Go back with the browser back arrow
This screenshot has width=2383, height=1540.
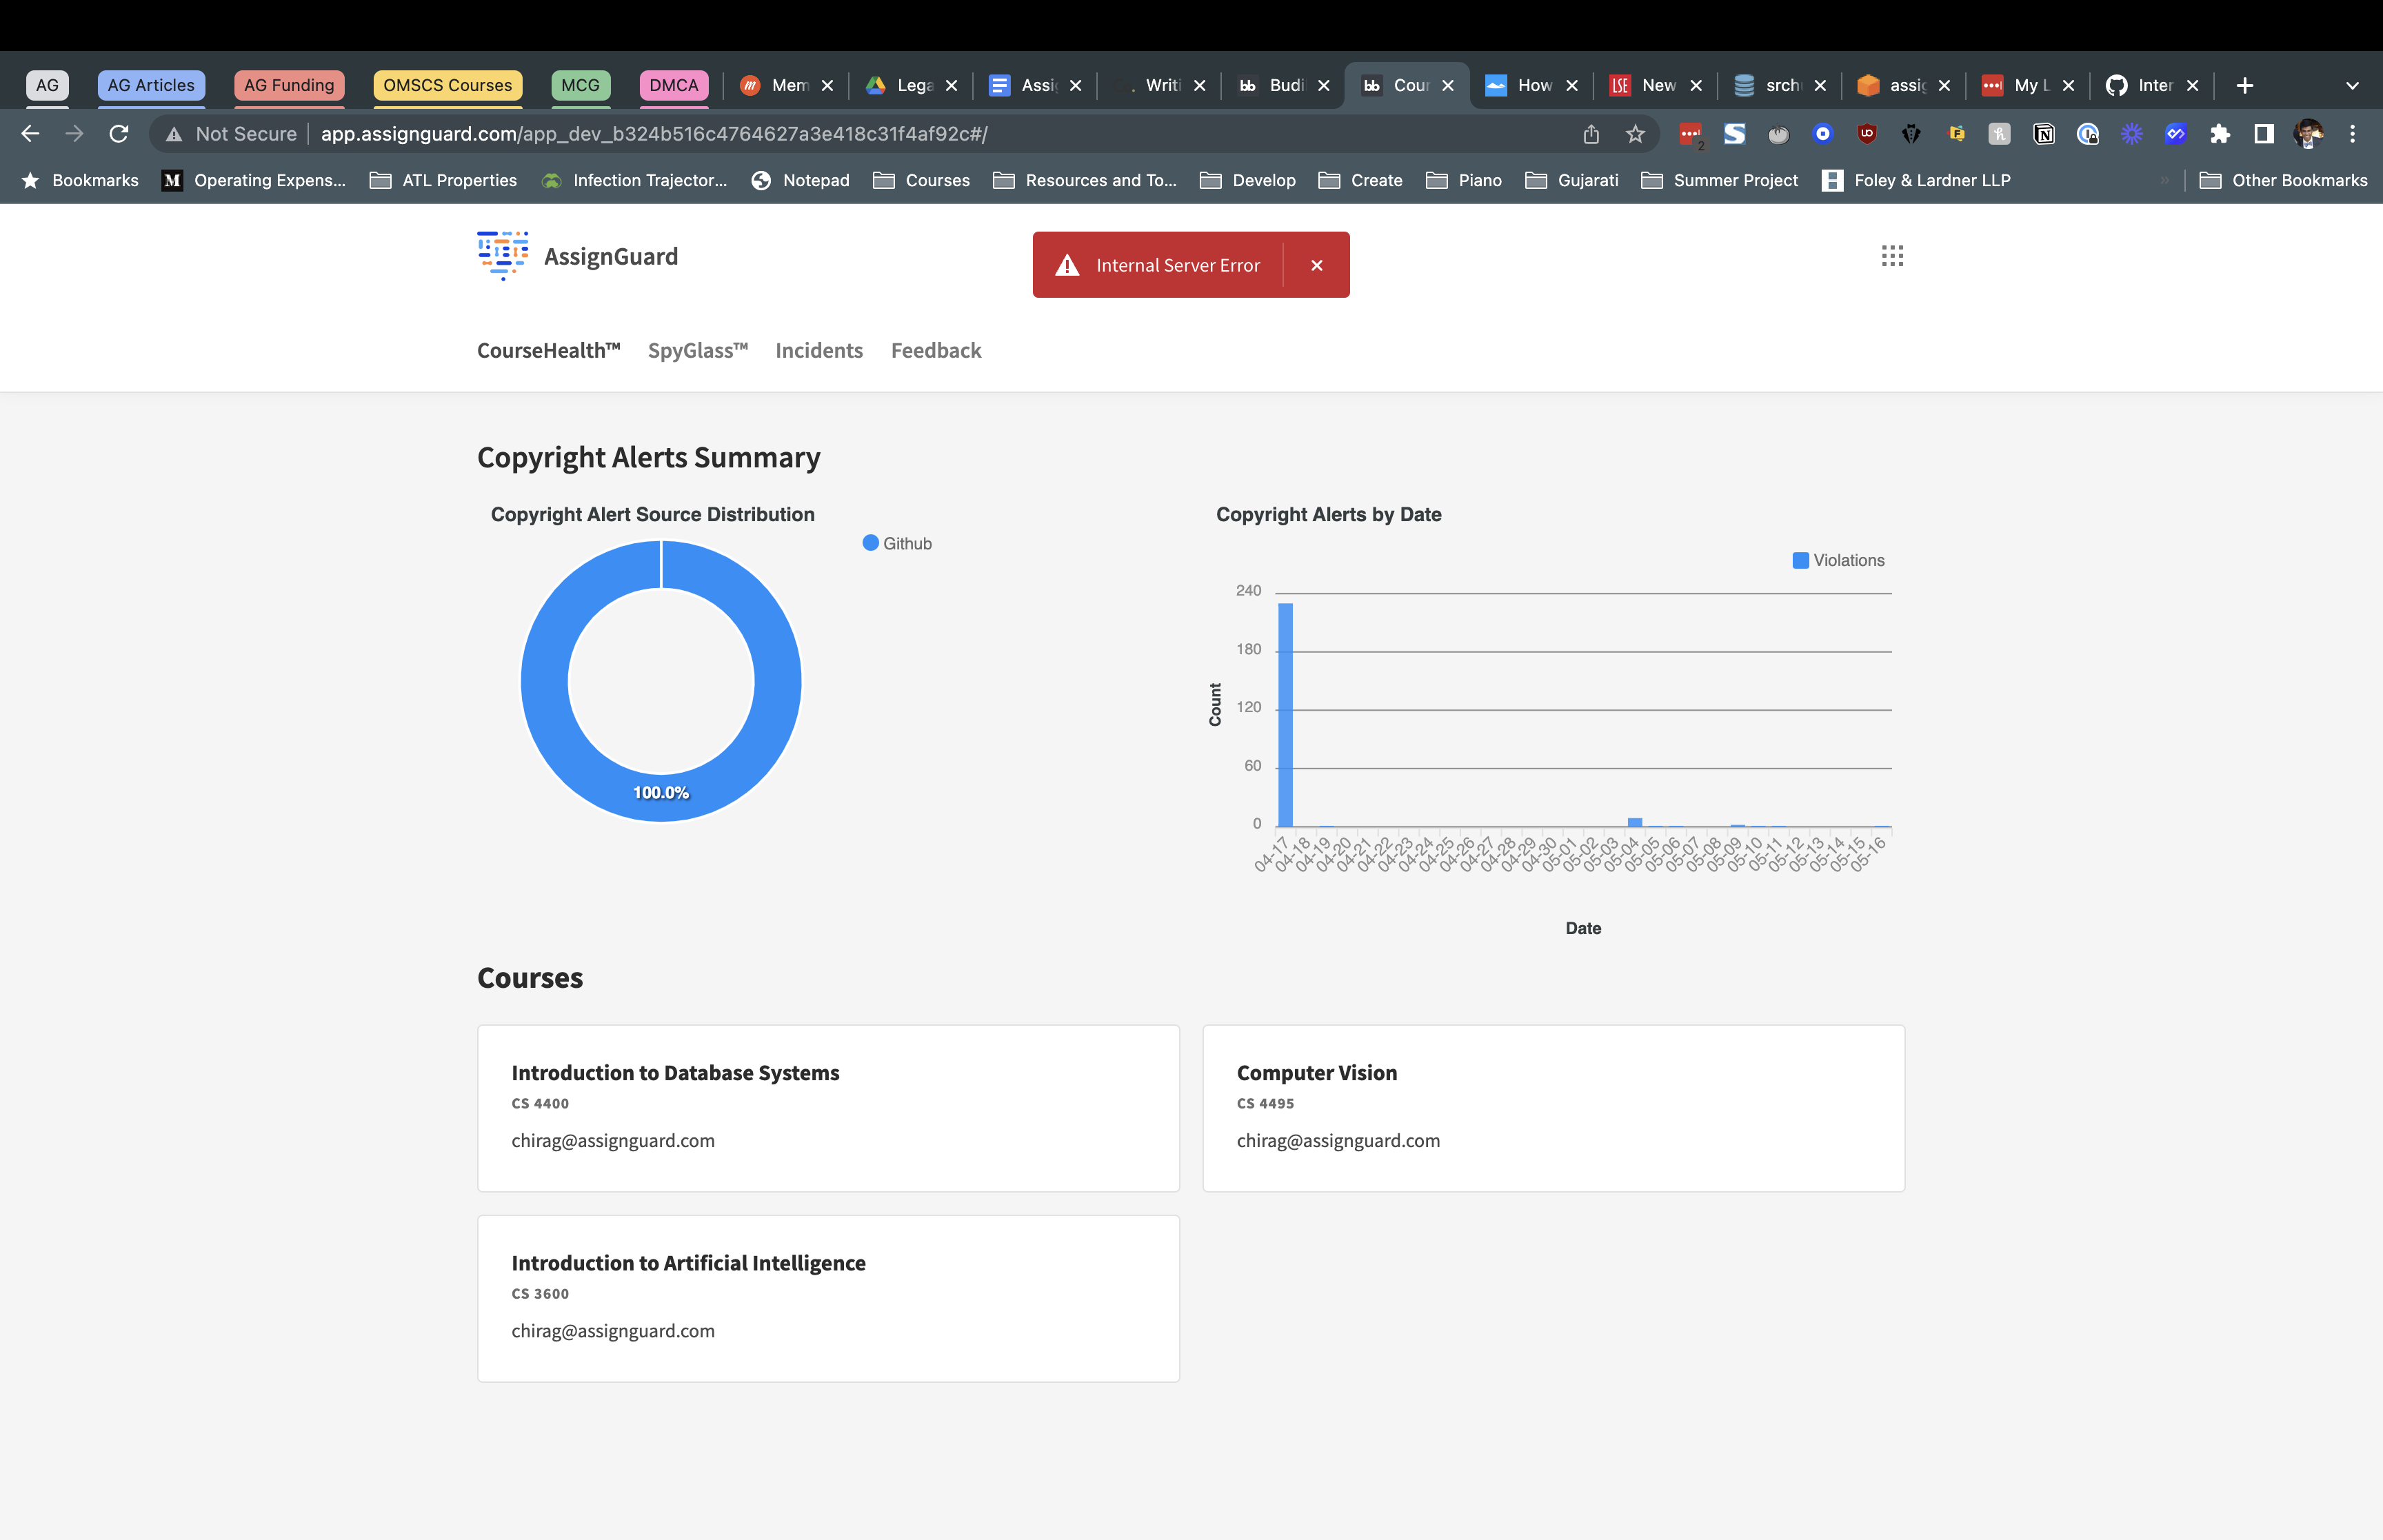point(31,134)
